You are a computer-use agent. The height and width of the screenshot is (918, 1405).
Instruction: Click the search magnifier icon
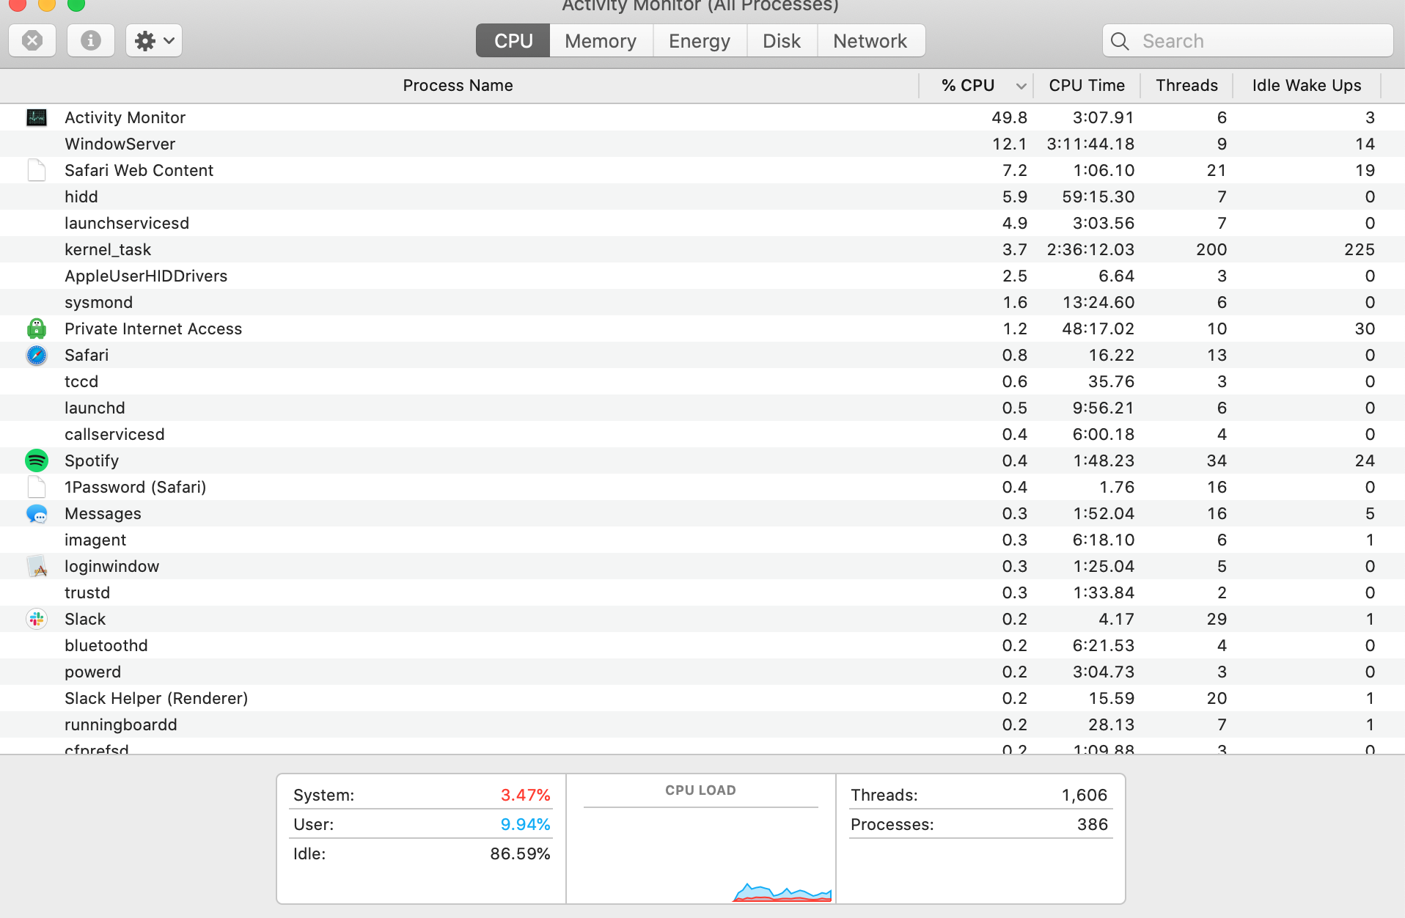[x=1120, y=41]
